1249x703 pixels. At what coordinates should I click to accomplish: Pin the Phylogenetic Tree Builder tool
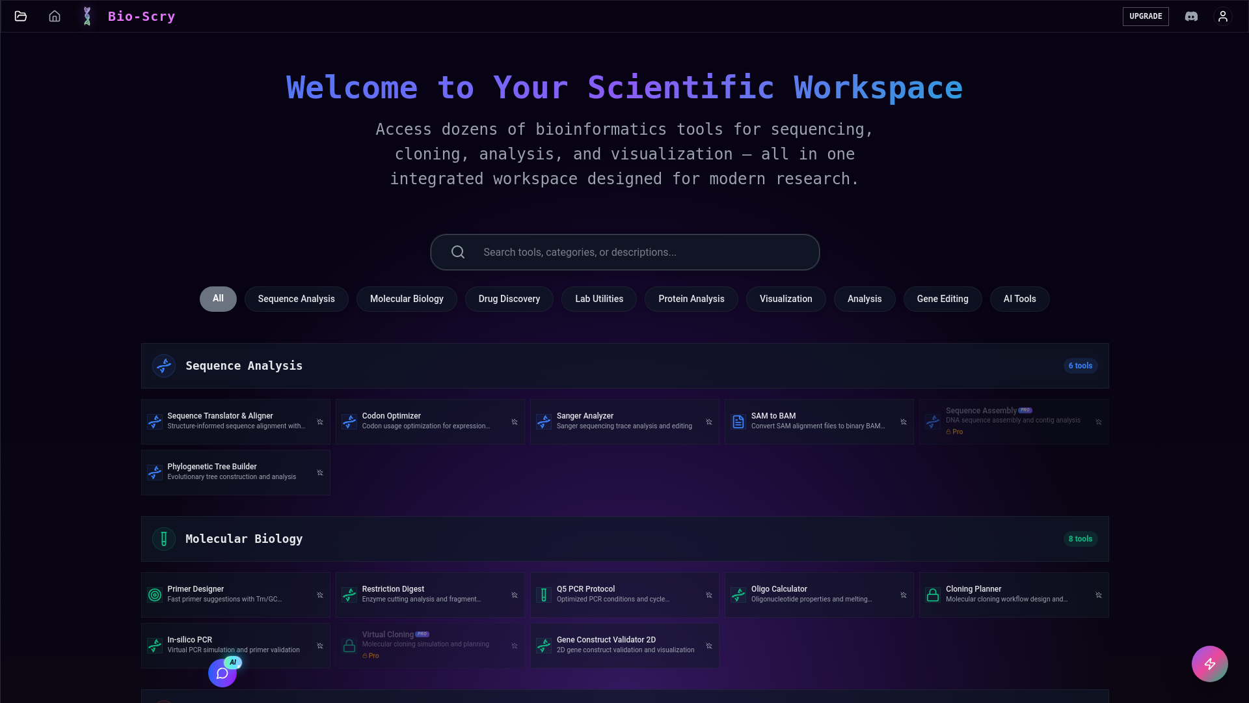pos(320,473)
